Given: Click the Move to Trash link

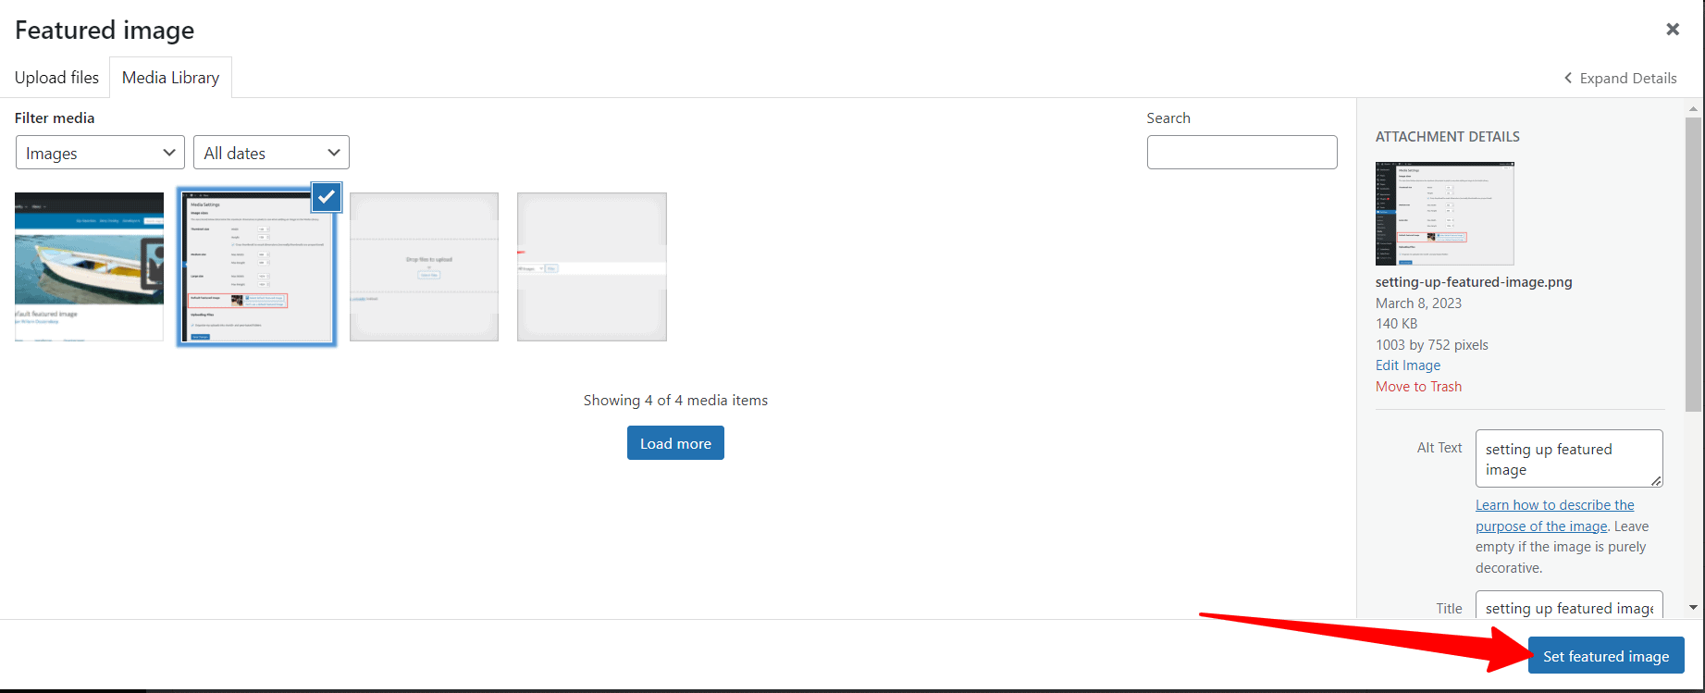Looking at the screenshot, I should [x=1418, y=387].
